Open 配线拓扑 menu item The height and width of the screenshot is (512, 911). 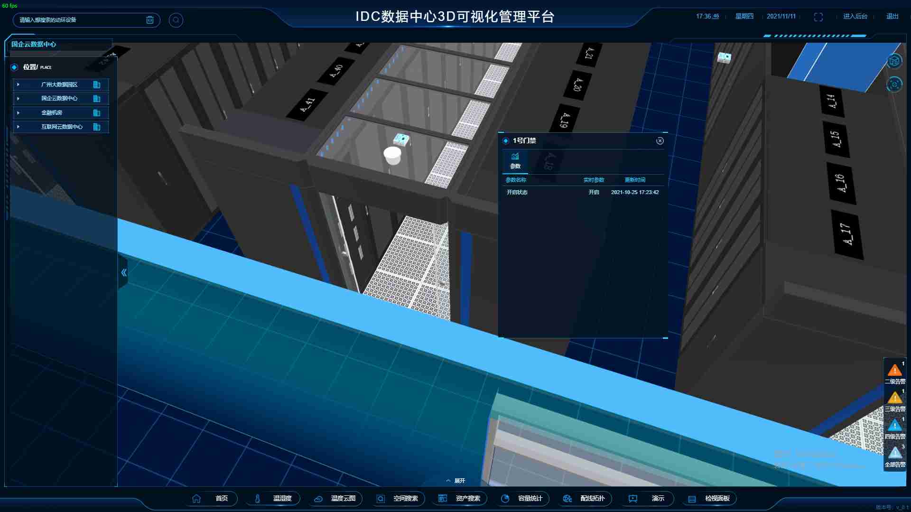tap(585, 499)
